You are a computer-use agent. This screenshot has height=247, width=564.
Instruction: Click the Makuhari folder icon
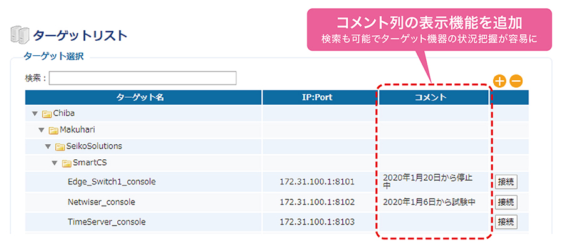[53, 130]
